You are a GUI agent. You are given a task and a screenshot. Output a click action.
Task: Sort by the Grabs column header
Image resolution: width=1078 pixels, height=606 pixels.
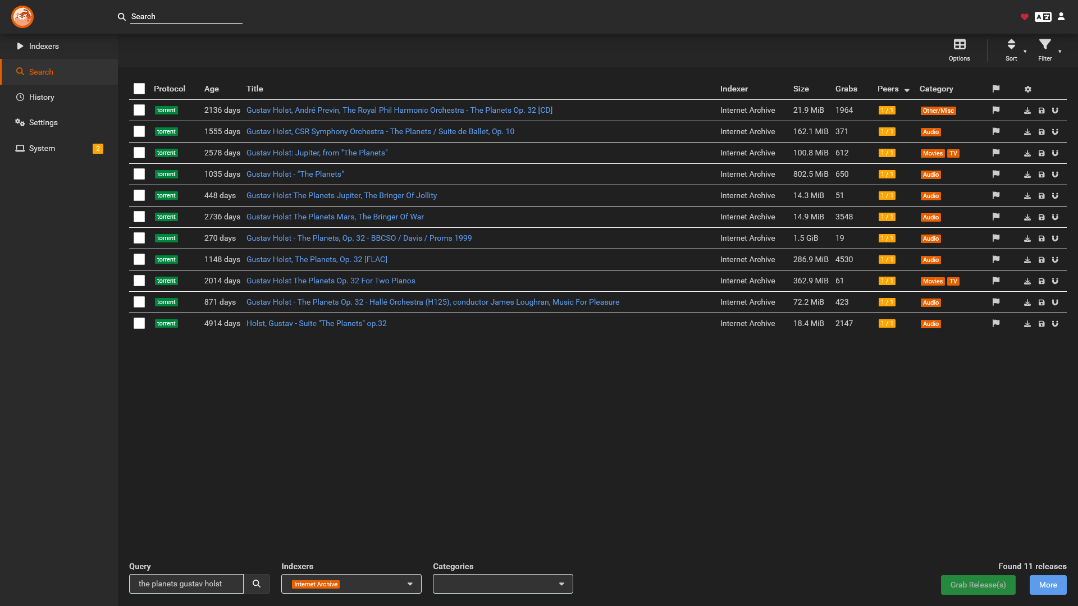tap(846, 89)
